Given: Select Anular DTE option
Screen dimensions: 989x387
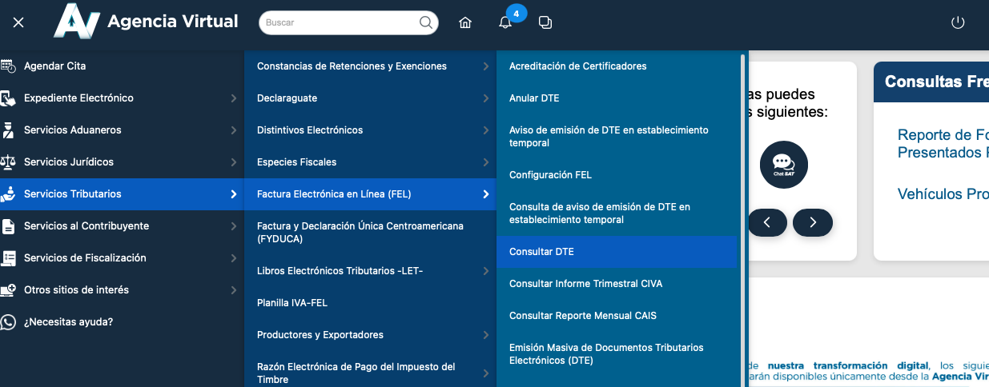Looking at the screenshot, I should 617,98.
